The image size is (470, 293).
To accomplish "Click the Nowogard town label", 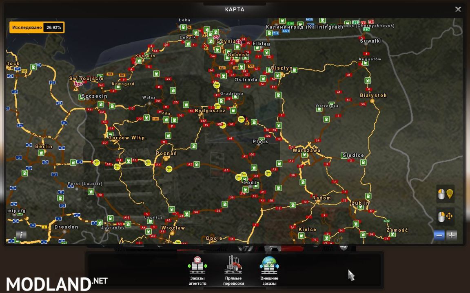I will [x=123, y=84].
